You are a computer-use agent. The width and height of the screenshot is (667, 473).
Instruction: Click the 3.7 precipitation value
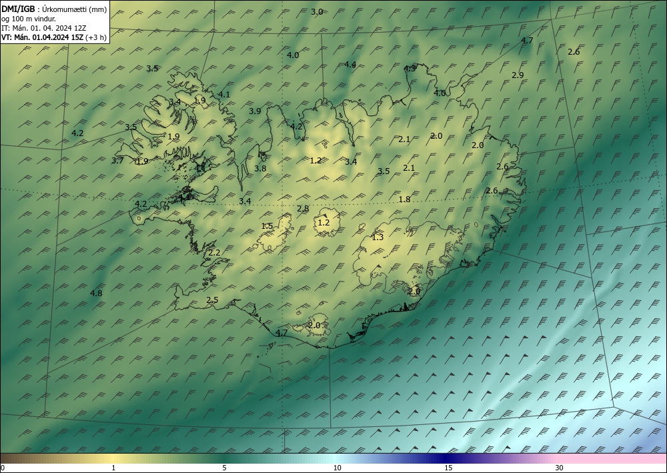coord(117,161)
